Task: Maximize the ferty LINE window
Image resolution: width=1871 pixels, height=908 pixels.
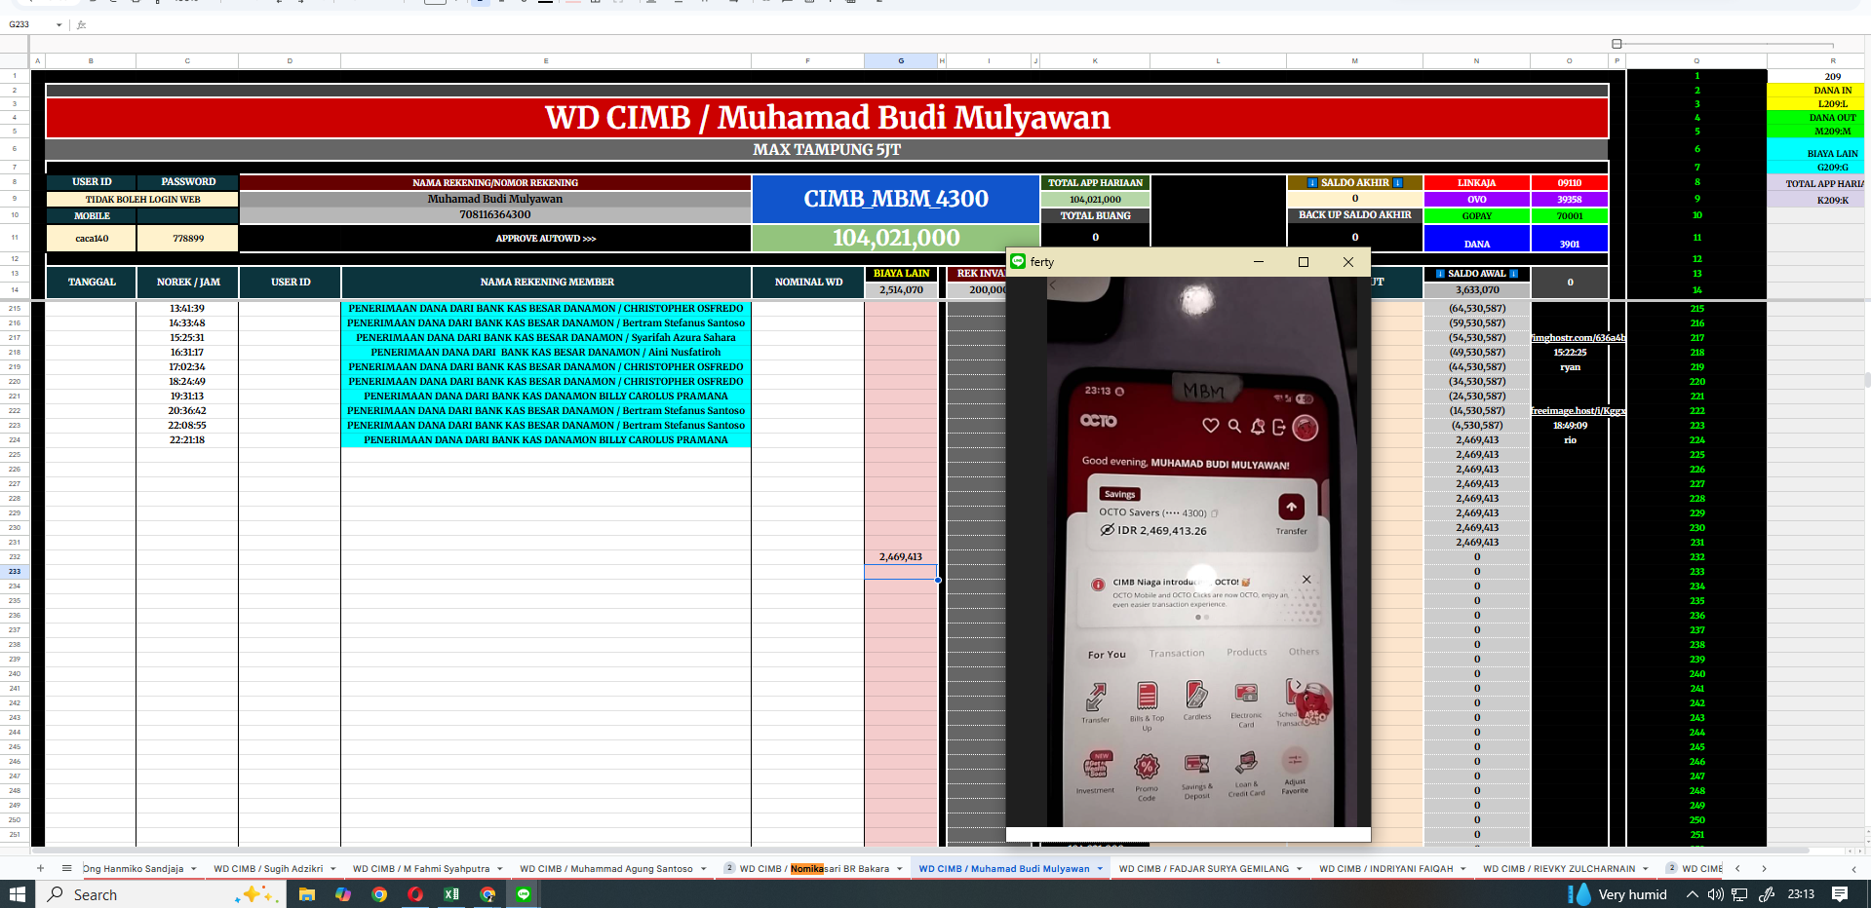Action: (x=1304, y=262)
